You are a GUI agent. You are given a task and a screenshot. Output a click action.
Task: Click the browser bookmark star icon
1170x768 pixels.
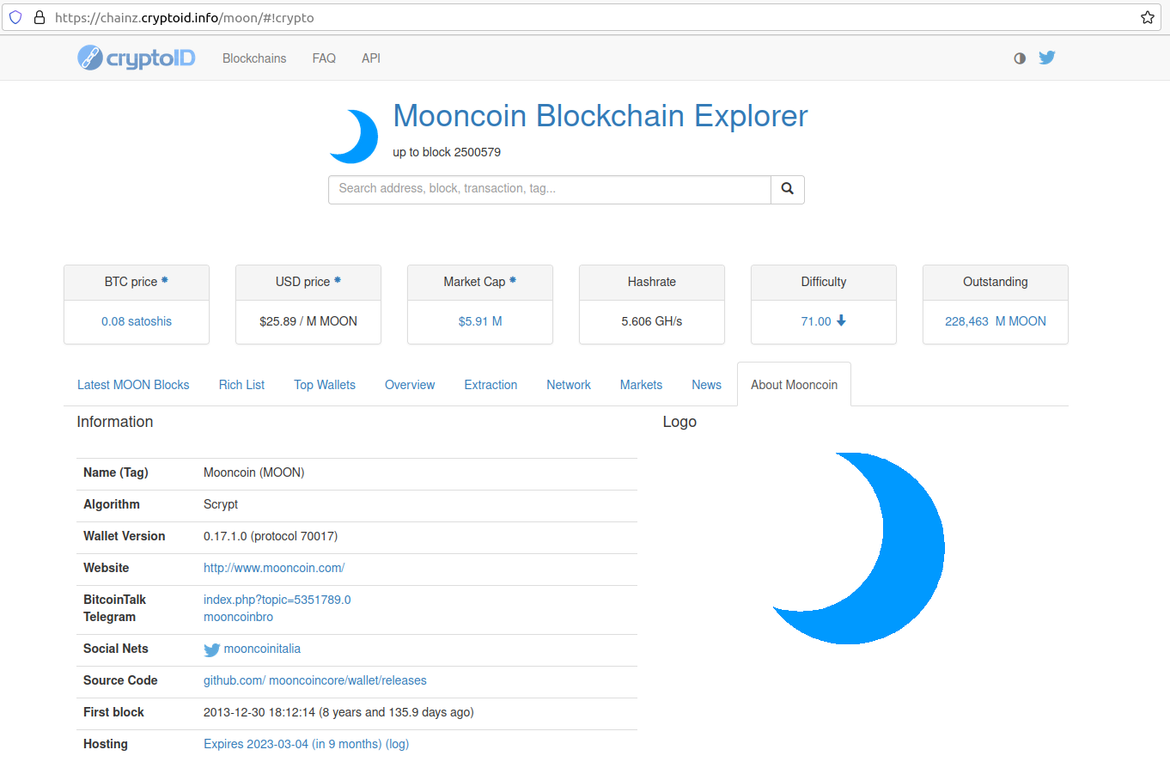pos(1148,17)
